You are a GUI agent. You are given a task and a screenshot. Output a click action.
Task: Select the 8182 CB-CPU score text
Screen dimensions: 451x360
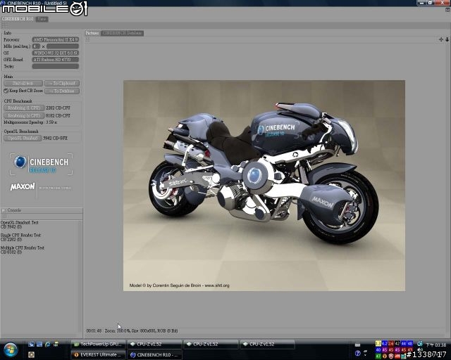coord(58,115)
